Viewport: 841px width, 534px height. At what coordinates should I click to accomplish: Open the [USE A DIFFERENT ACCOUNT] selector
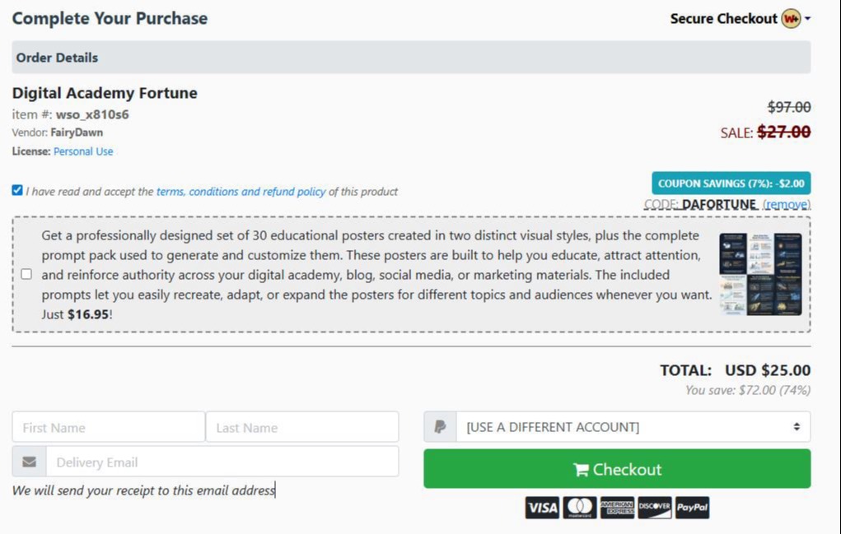(628, 426)
